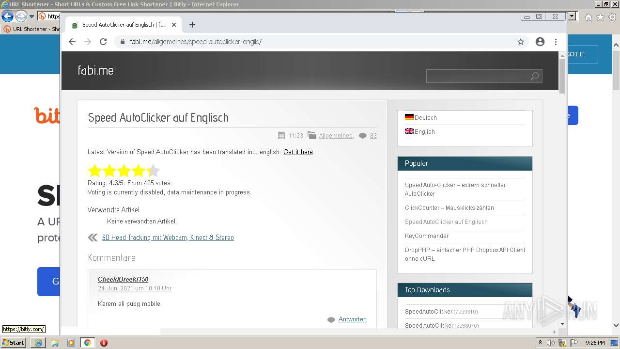The image size is (620, 349).
Task: Open Internet Explorer Home icon
Action: click(x=589, y=17)
